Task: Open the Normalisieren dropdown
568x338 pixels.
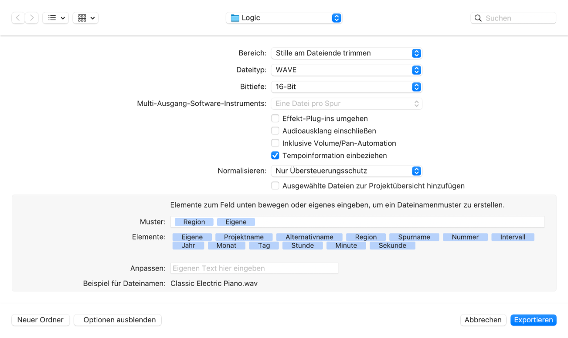Action: coord(346,171)
